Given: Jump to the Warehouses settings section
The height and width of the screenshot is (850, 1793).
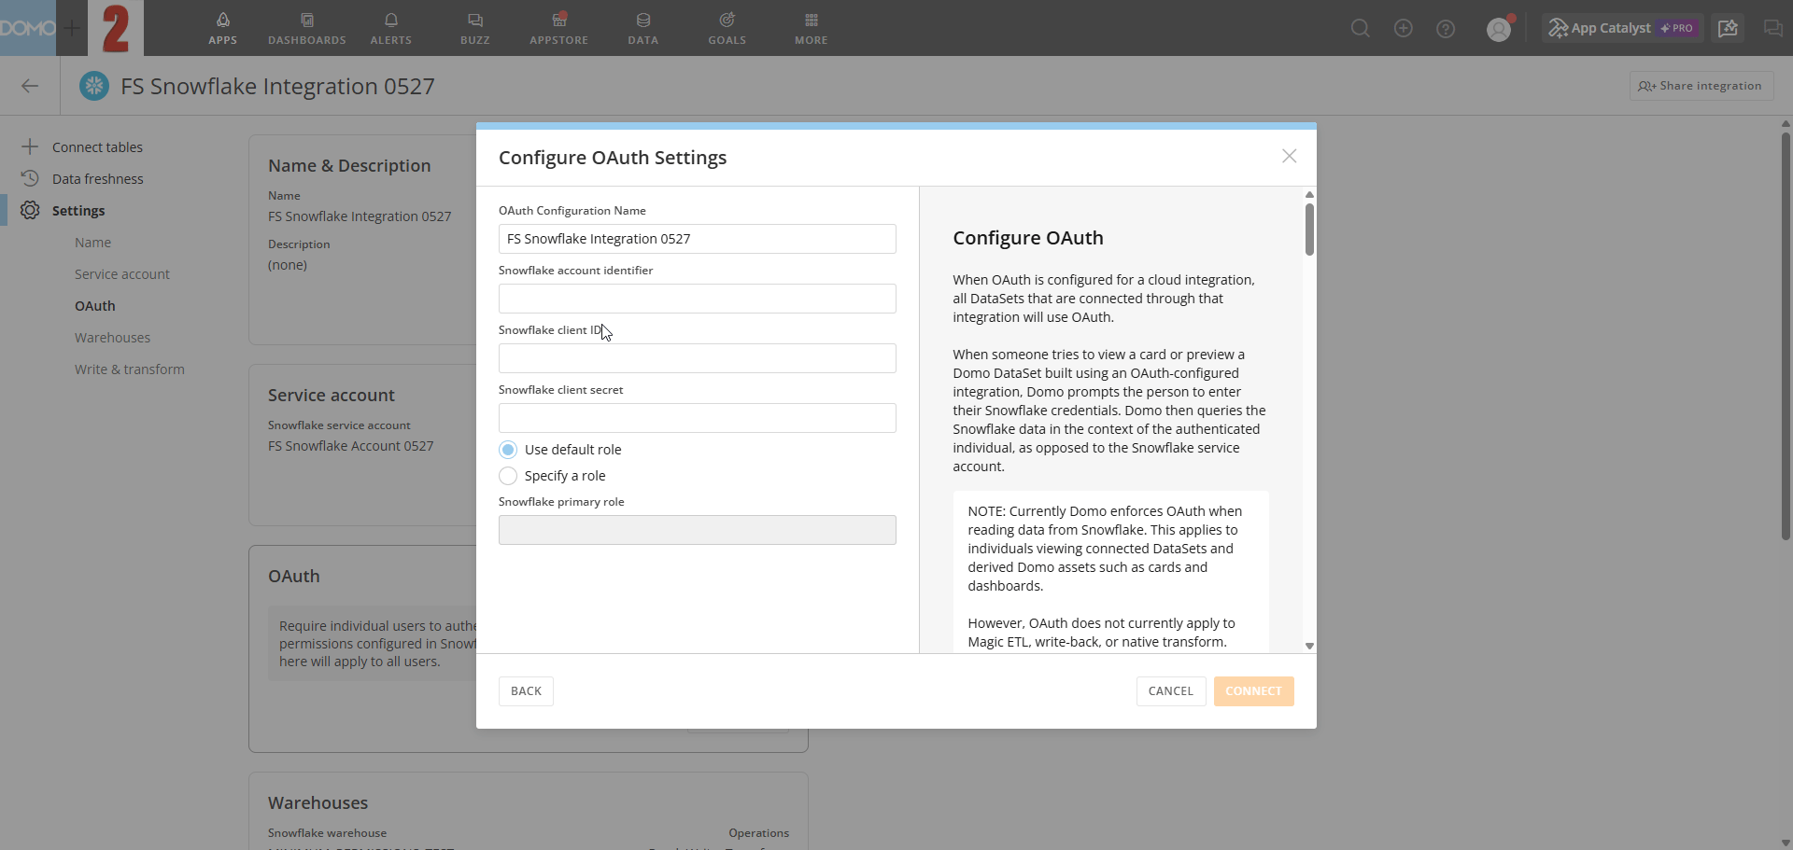Looking at the screenshot, I should tap(112, 338).
